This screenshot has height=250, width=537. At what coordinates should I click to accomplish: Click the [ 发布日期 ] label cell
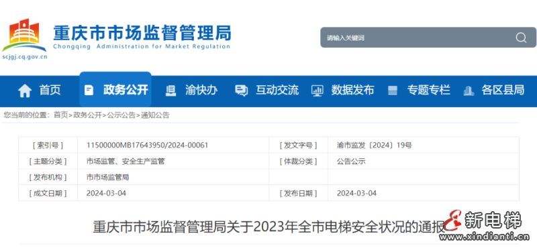click(298, 193)
